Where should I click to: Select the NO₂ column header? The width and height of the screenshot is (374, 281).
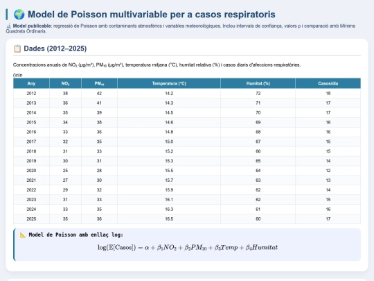coord(65,83)
